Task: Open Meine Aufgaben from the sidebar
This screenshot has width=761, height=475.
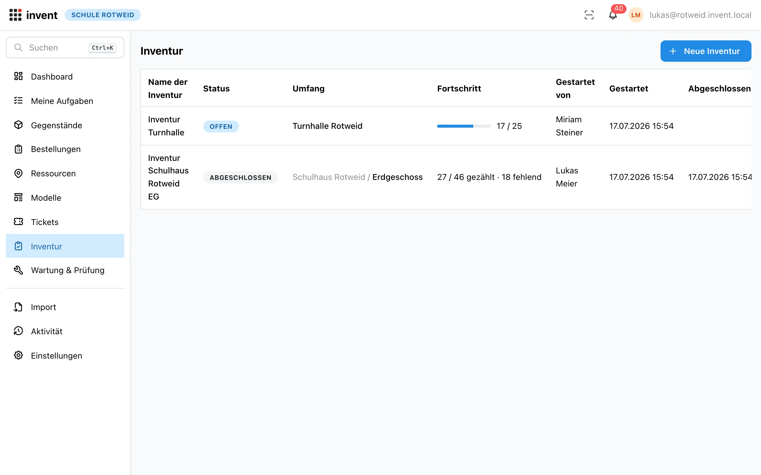Action: coord(65,101)
